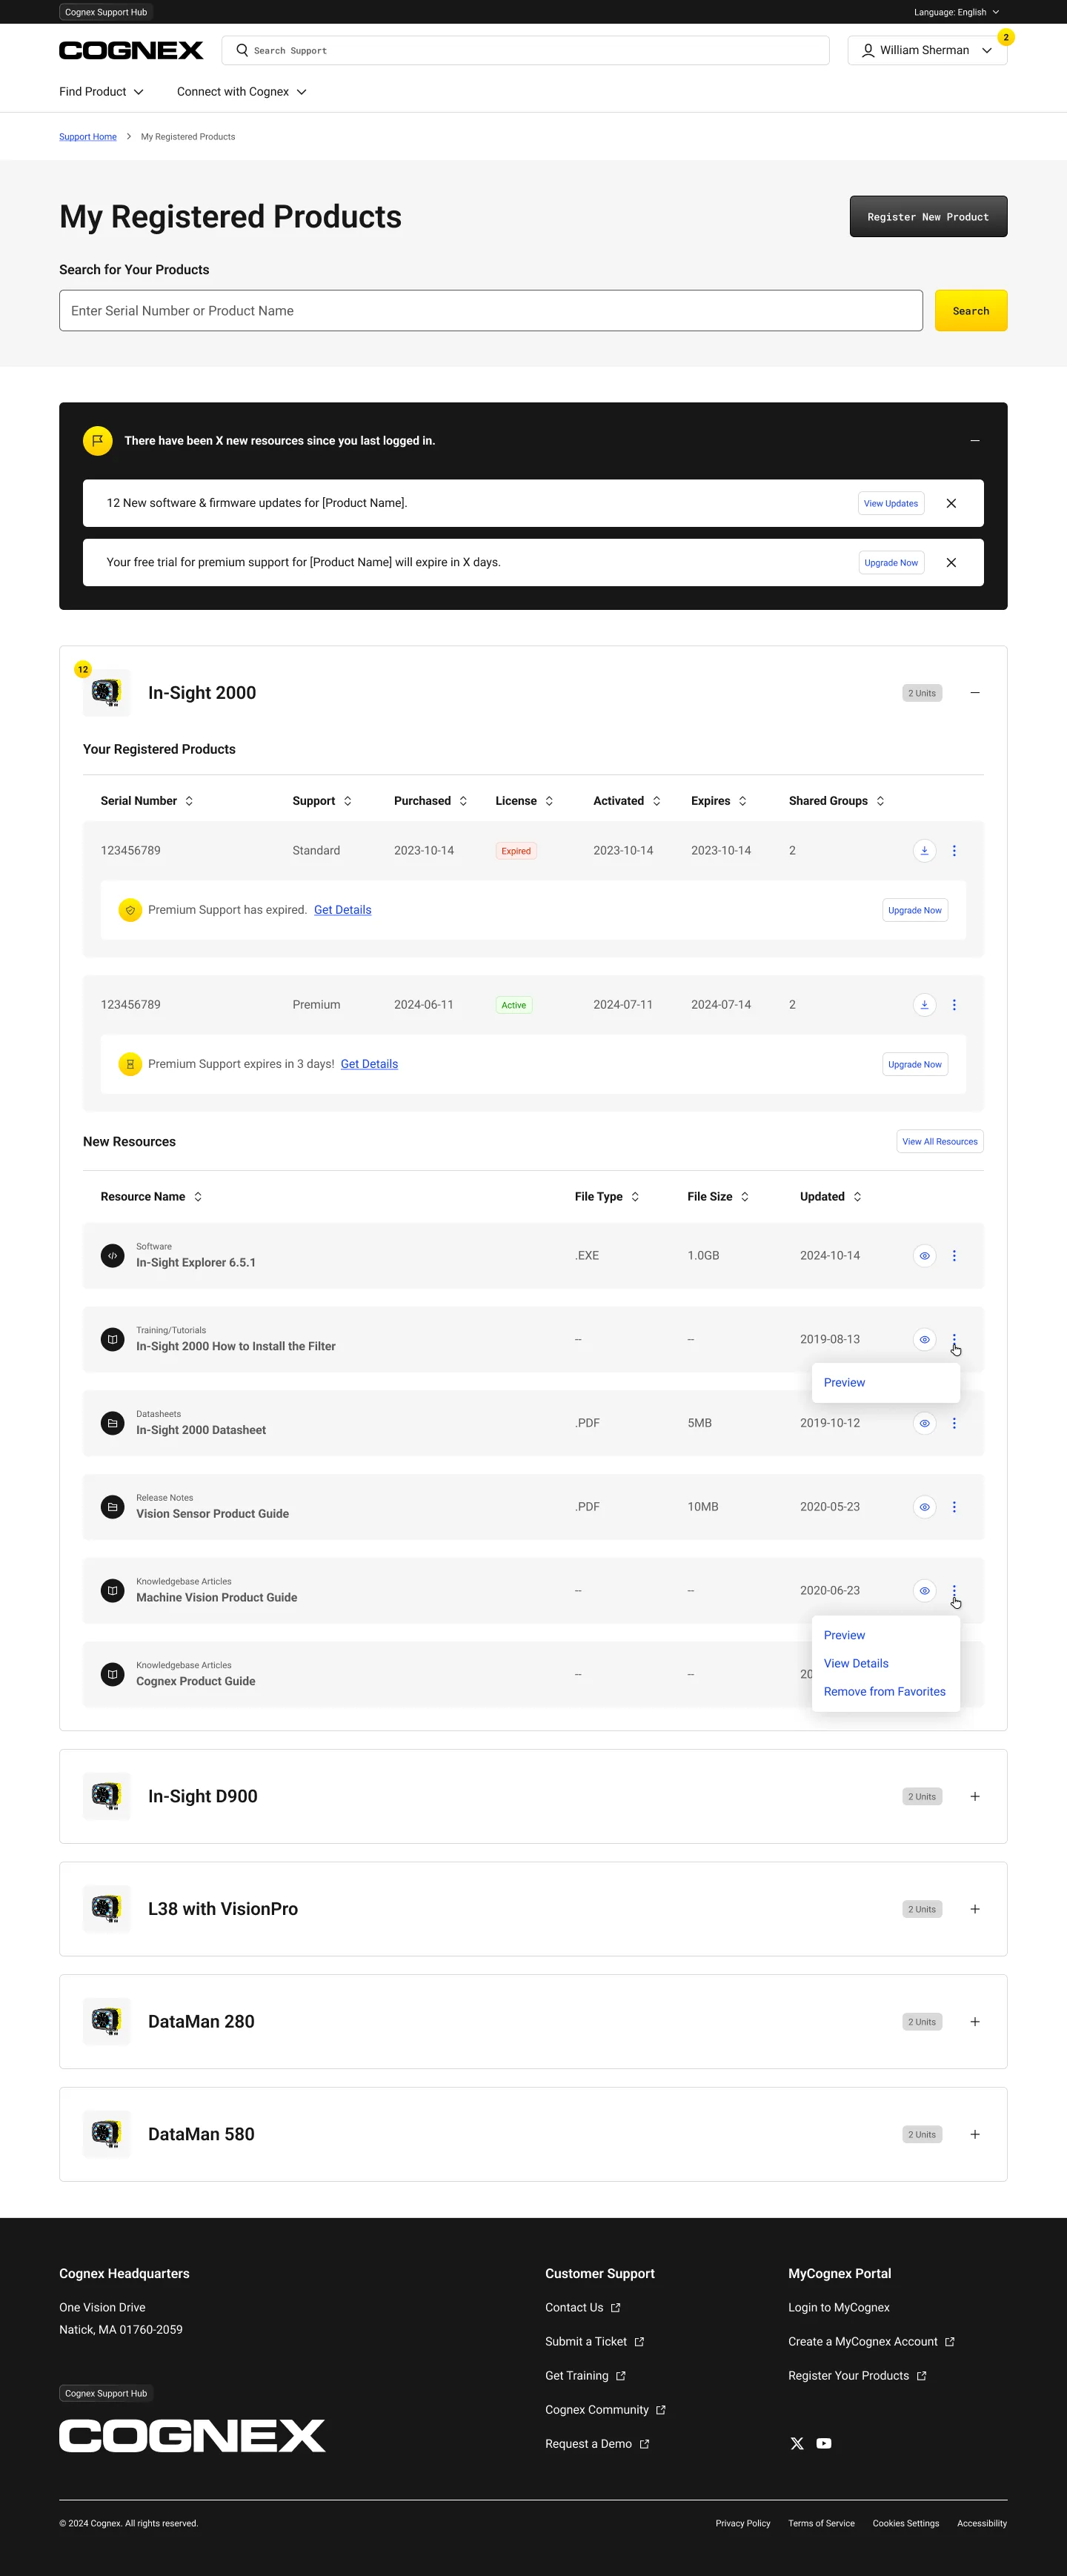Expand the Connect with Cognex menu

click(x=242, y=92)
